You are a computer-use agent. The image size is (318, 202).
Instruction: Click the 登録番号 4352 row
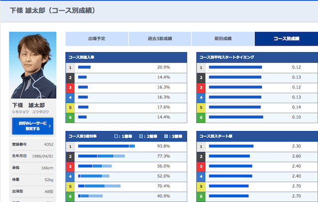[33, 145]
